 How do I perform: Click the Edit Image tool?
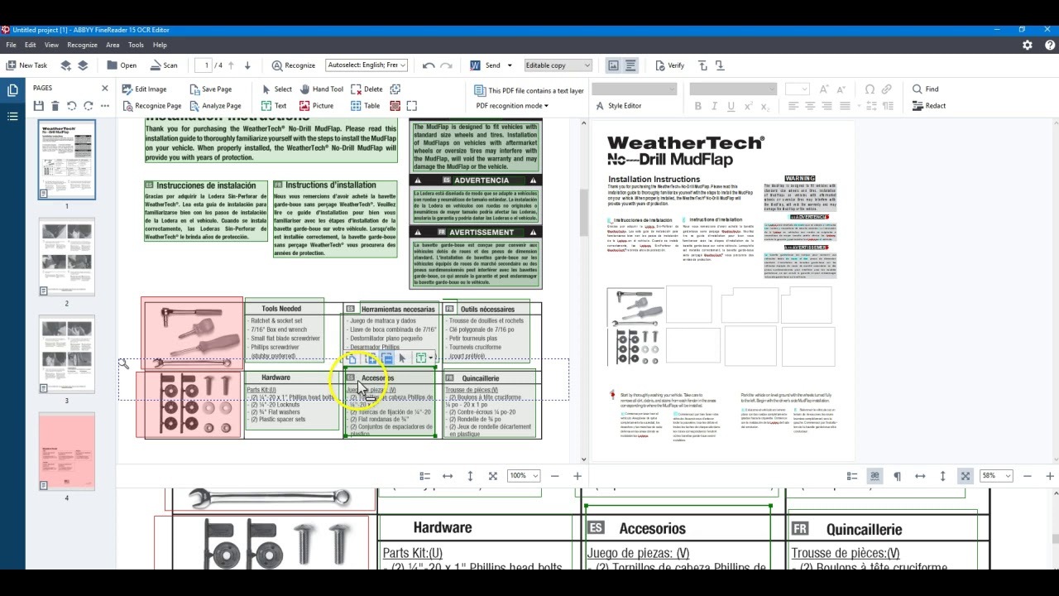[144, 89]
